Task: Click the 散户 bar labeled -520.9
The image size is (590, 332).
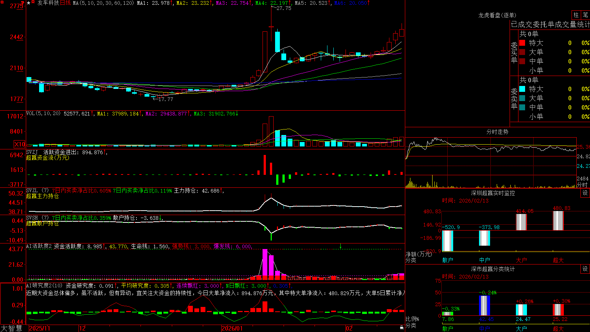Action: coord(448,241)
